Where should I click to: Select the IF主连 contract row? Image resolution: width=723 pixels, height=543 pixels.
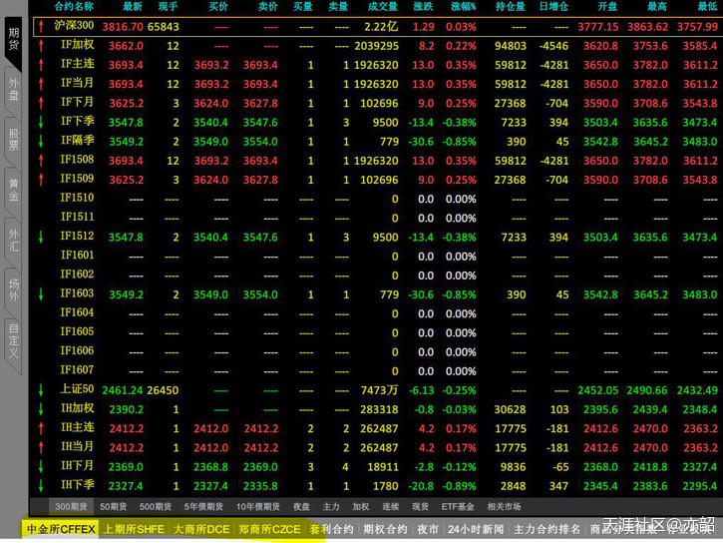pos(77,65)
